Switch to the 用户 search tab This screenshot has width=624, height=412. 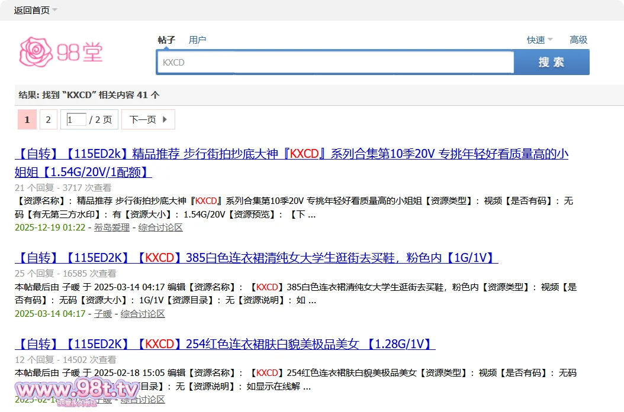[x=197, y=40]
